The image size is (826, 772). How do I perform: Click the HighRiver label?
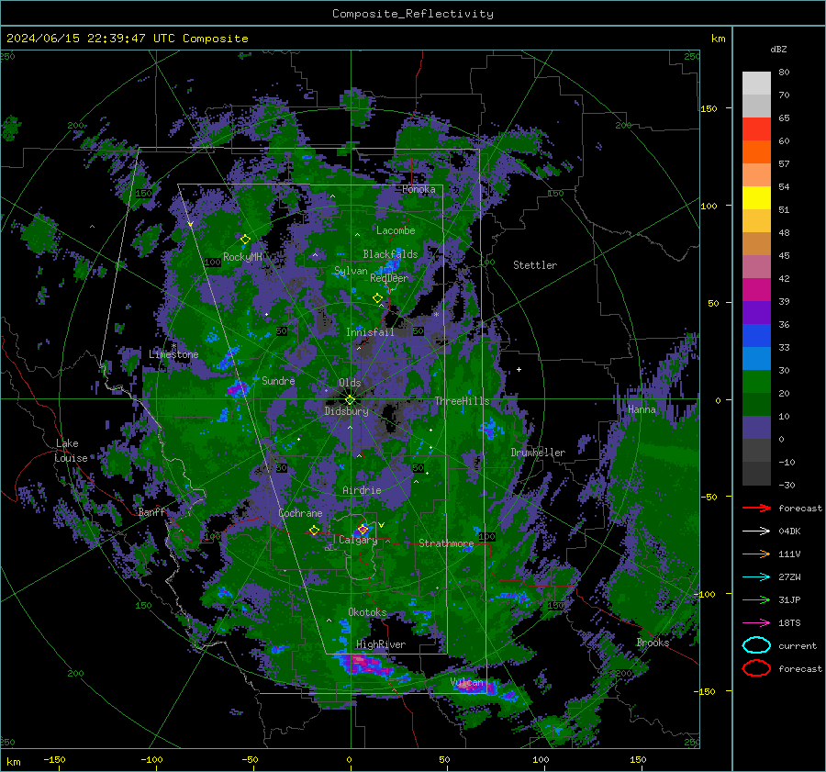pos(381,644)
